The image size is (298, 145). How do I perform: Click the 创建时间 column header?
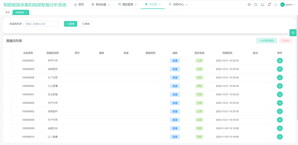click(x=227, y=53)
